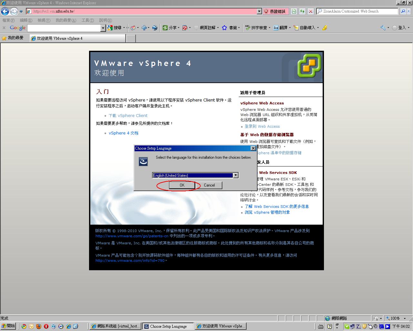The image size is (413, 331).
Task: Click the Opera icon in quick launch
Action: [46, 326]
